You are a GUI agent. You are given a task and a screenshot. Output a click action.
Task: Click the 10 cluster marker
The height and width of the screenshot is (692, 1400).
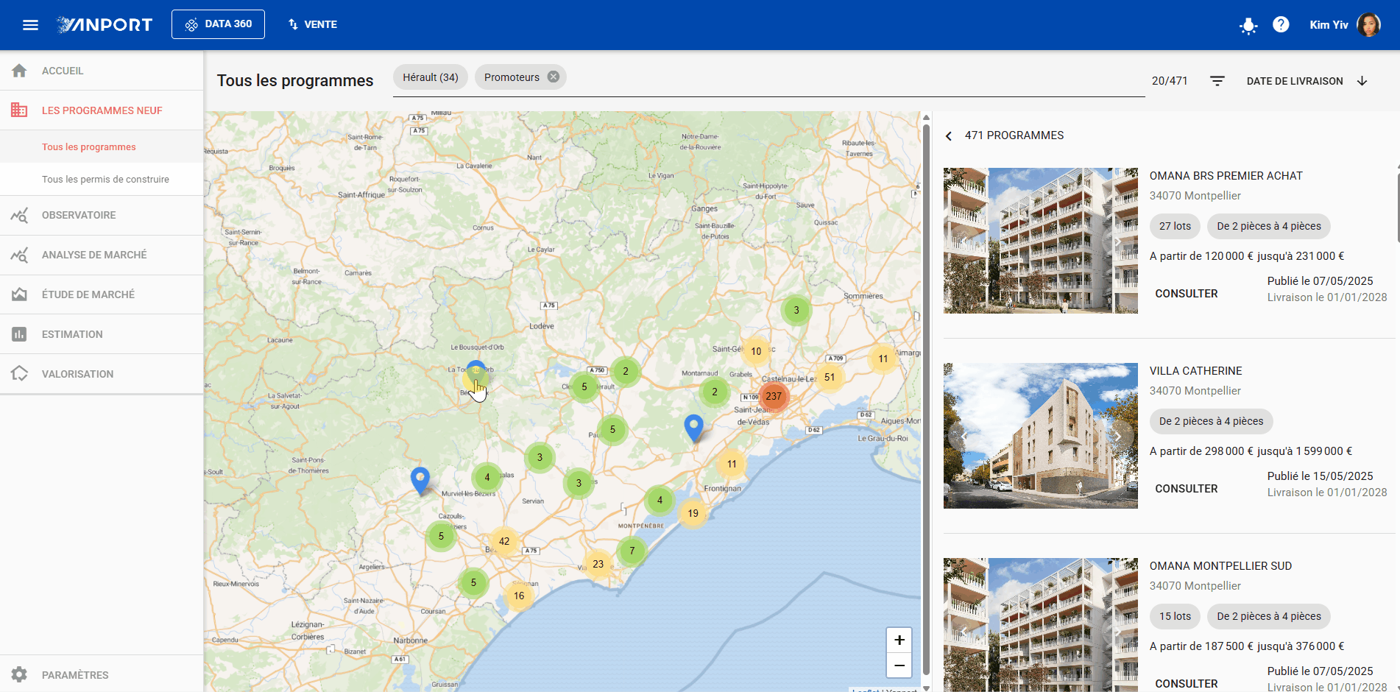click(x=756, y=351)
